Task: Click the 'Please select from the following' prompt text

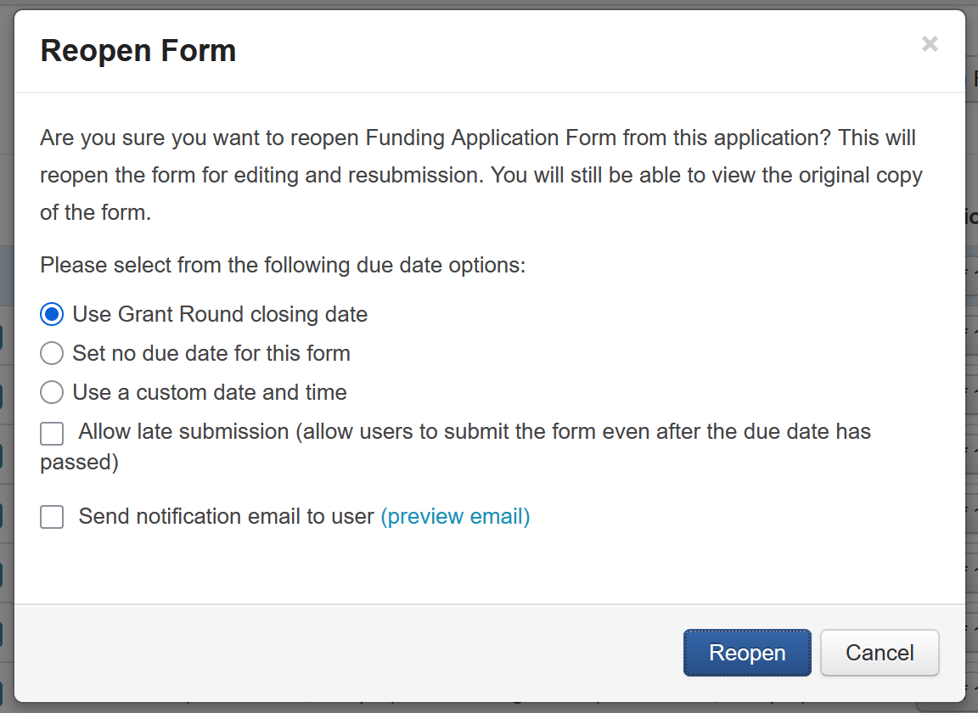Action: [x=283, y=265]
